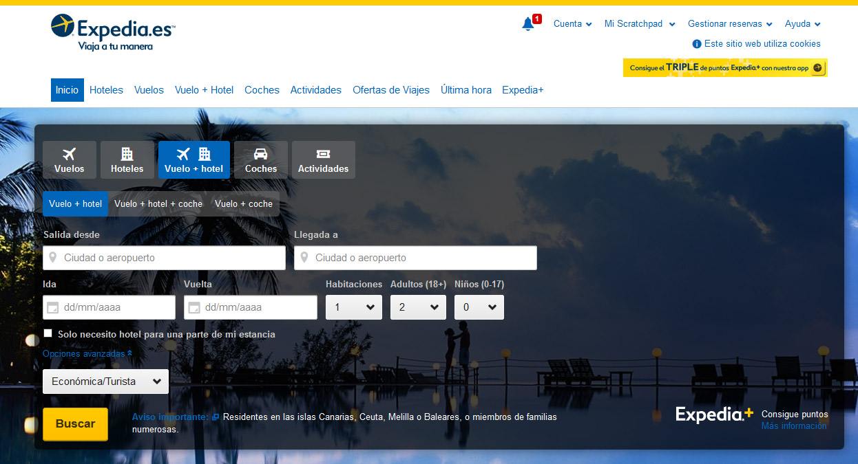Open Ofertas de Viajes menu item

pos(390,90)
